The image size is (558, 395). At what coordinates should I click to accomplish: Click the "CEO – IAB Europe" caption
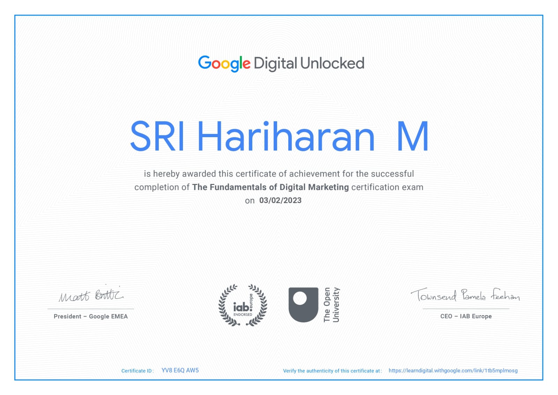[x=466, y=316]
